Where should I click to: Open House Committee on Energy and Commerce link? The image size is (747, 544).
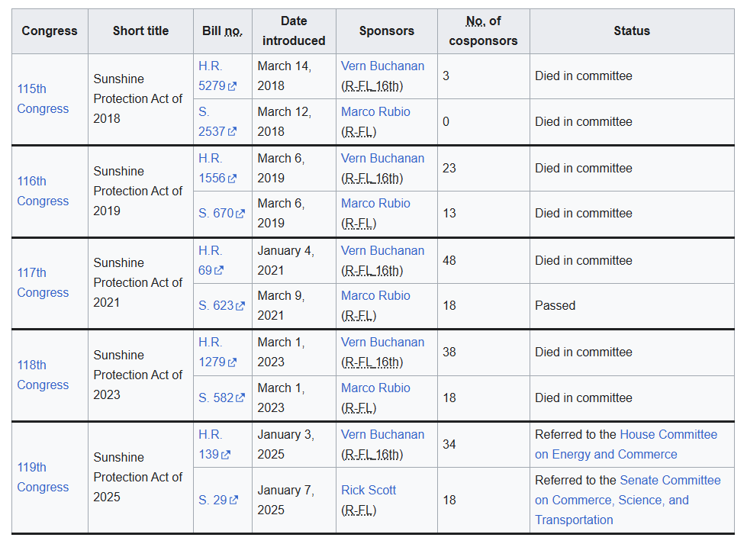pos(626,445)
